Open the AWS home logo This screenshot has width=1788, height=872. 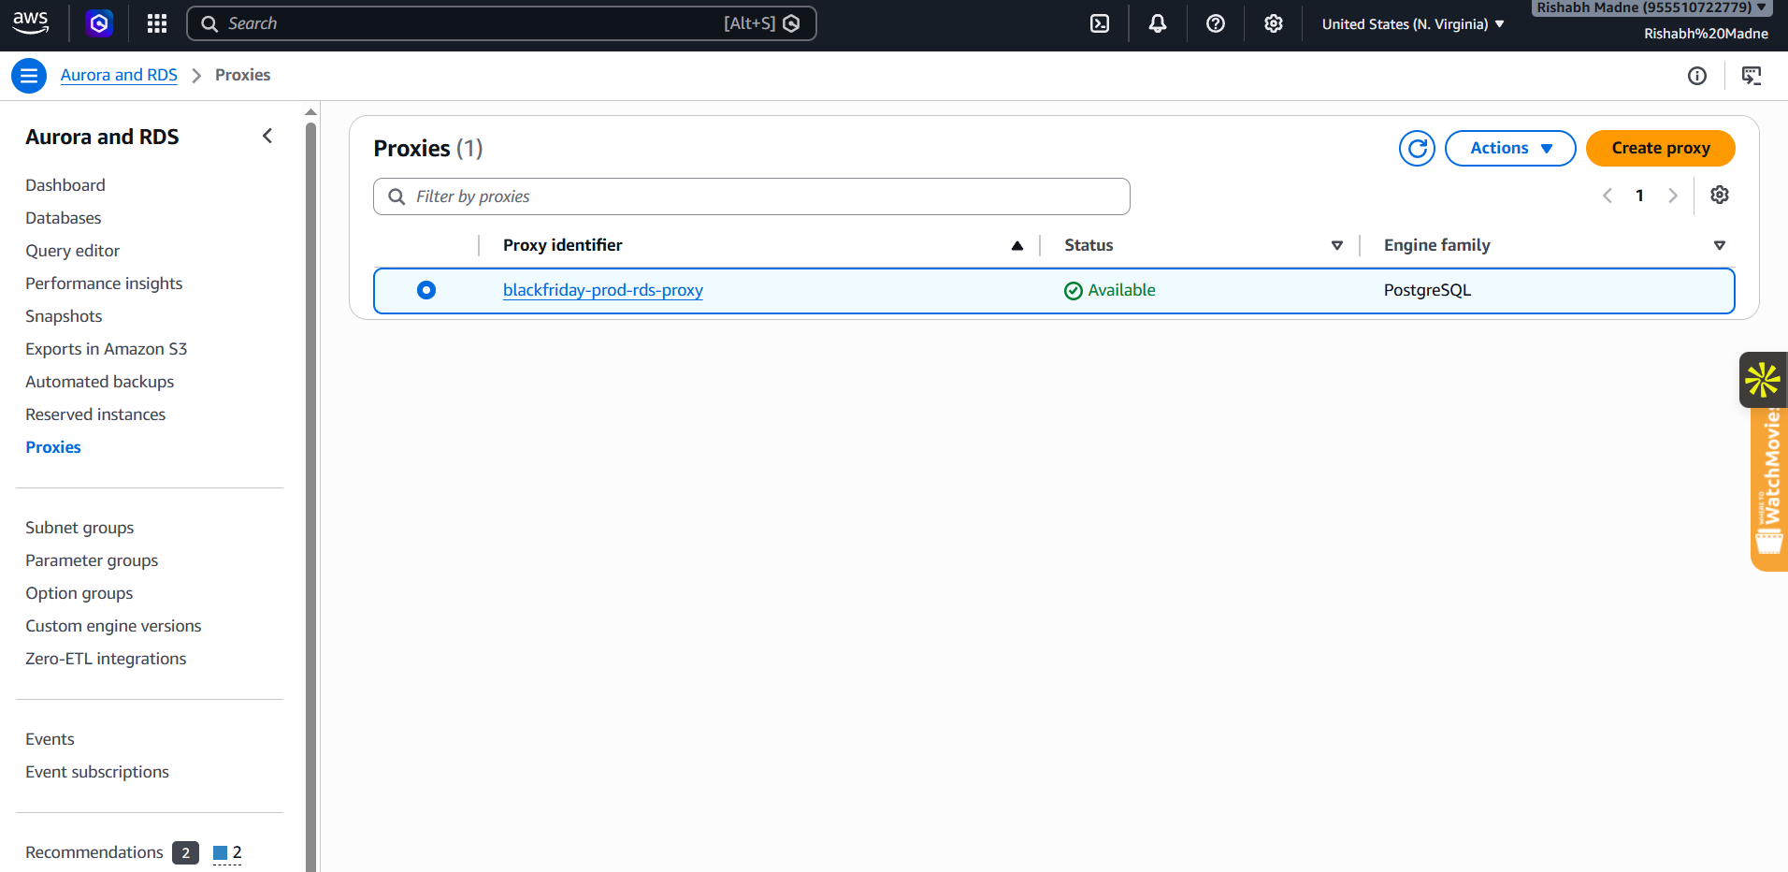click(x=30, y=23)
